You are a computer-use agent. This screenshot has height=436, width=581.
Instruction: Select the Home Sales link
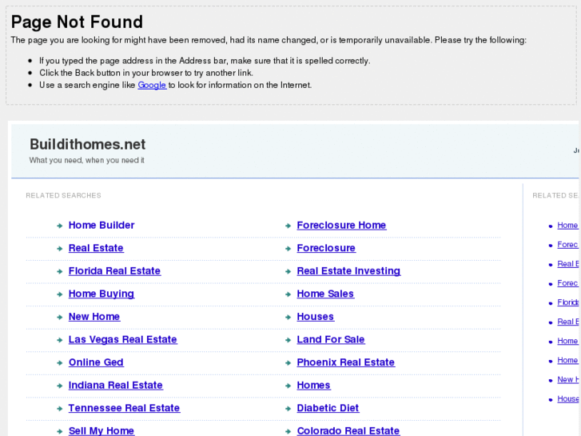(324, 294)
